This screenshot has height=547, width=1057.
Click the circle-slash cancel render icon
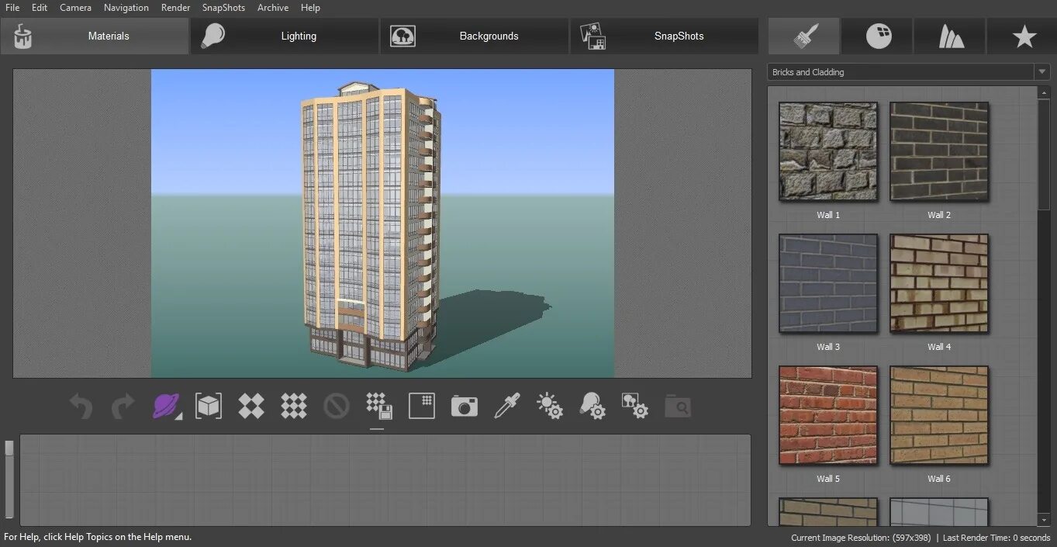click(x=336, y=406)
